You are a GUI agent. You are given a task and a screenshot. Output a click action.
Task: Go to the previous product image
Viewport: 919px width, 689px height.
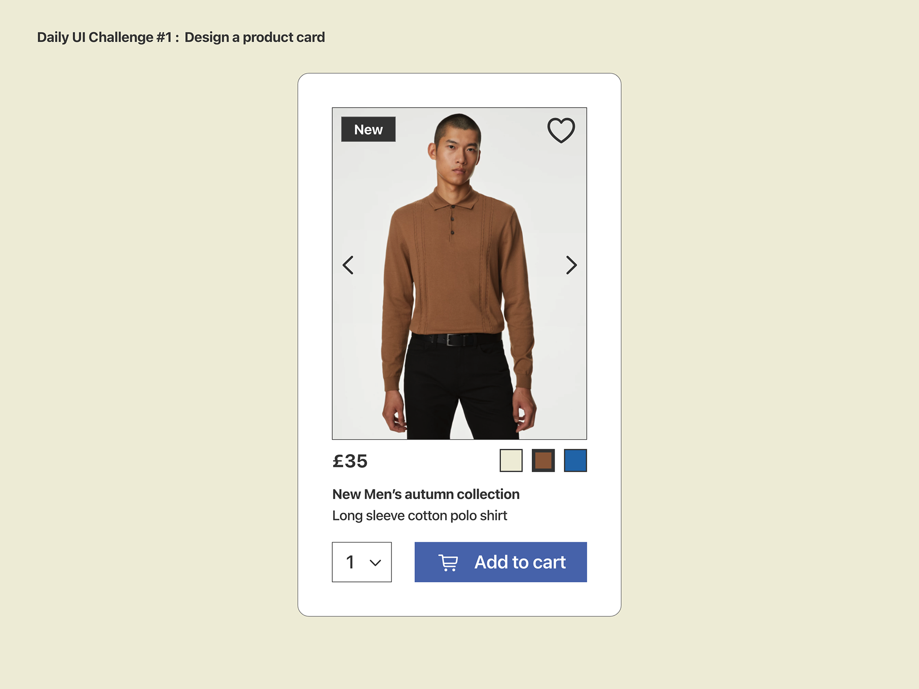point(348,265)
